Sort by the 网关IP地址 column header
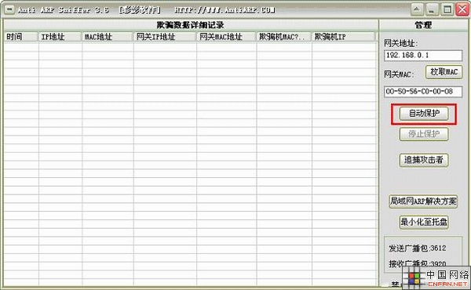 pos(165,37)
